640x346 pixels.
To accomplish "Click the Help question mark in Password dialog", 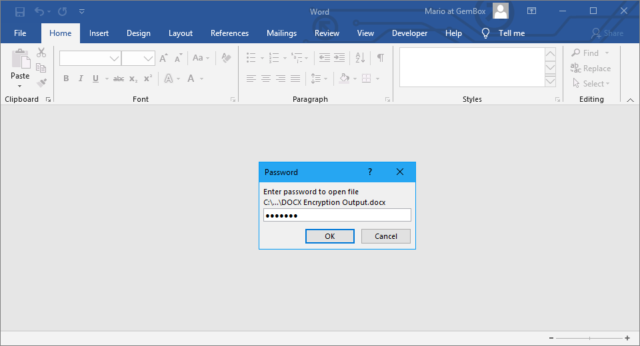I will pos(370,172).
